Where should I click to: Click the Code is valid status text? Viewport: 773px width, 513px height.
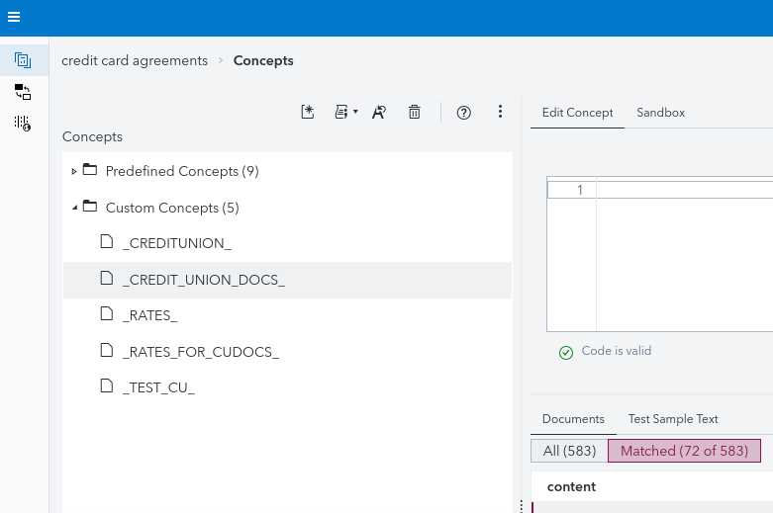point(617,351)
